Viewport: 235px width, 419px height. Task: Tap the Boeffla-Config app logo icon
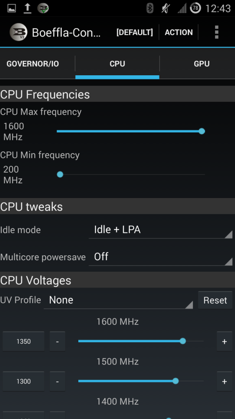point(18,32)
